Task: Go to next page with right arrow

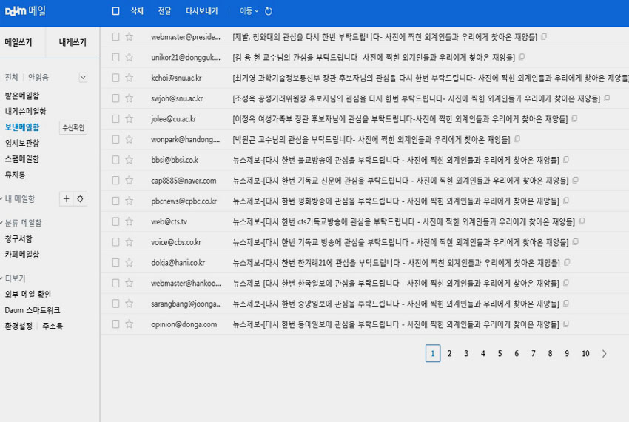Action: (604, 354)
